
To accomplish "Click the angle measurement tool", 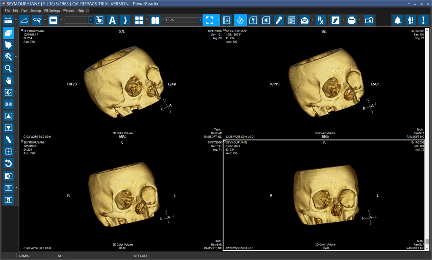I will (24, 20).
